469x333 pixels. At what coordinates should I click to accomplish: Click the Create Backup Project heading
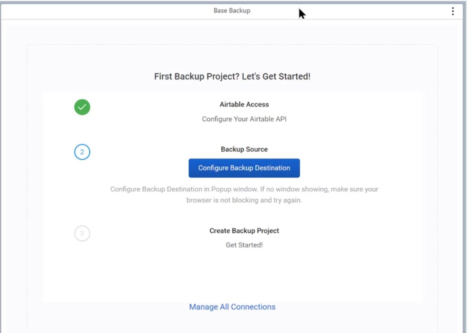(x=244, y=231)
